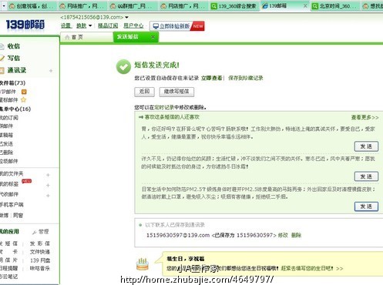Click the home icon on 首页 tab

(67, 37)
